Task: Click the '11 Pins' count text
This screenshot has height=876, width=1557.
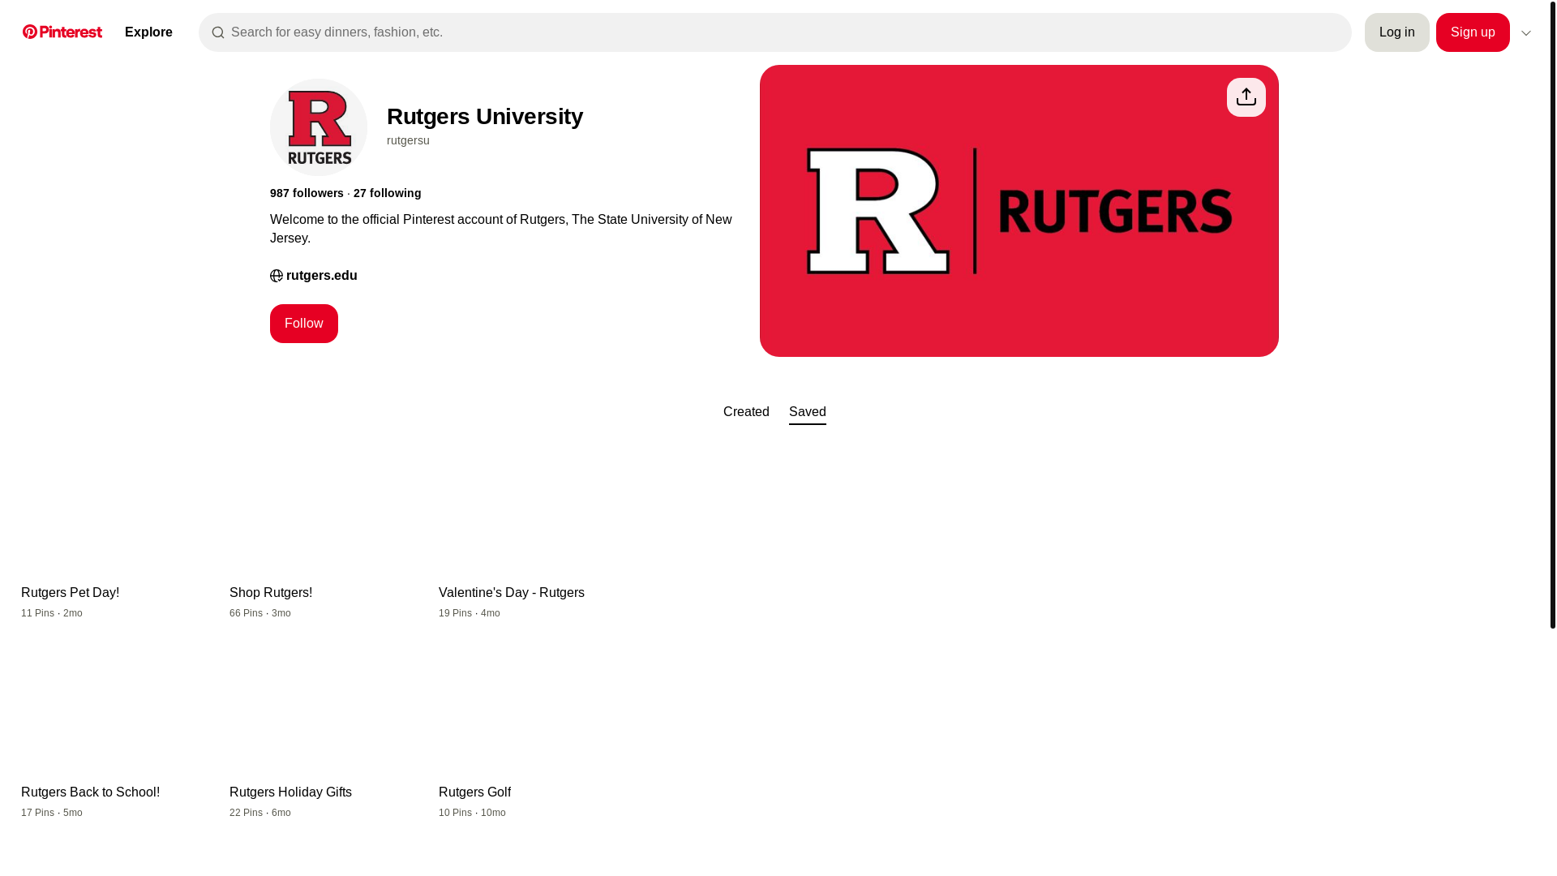Action: point(37,613)
